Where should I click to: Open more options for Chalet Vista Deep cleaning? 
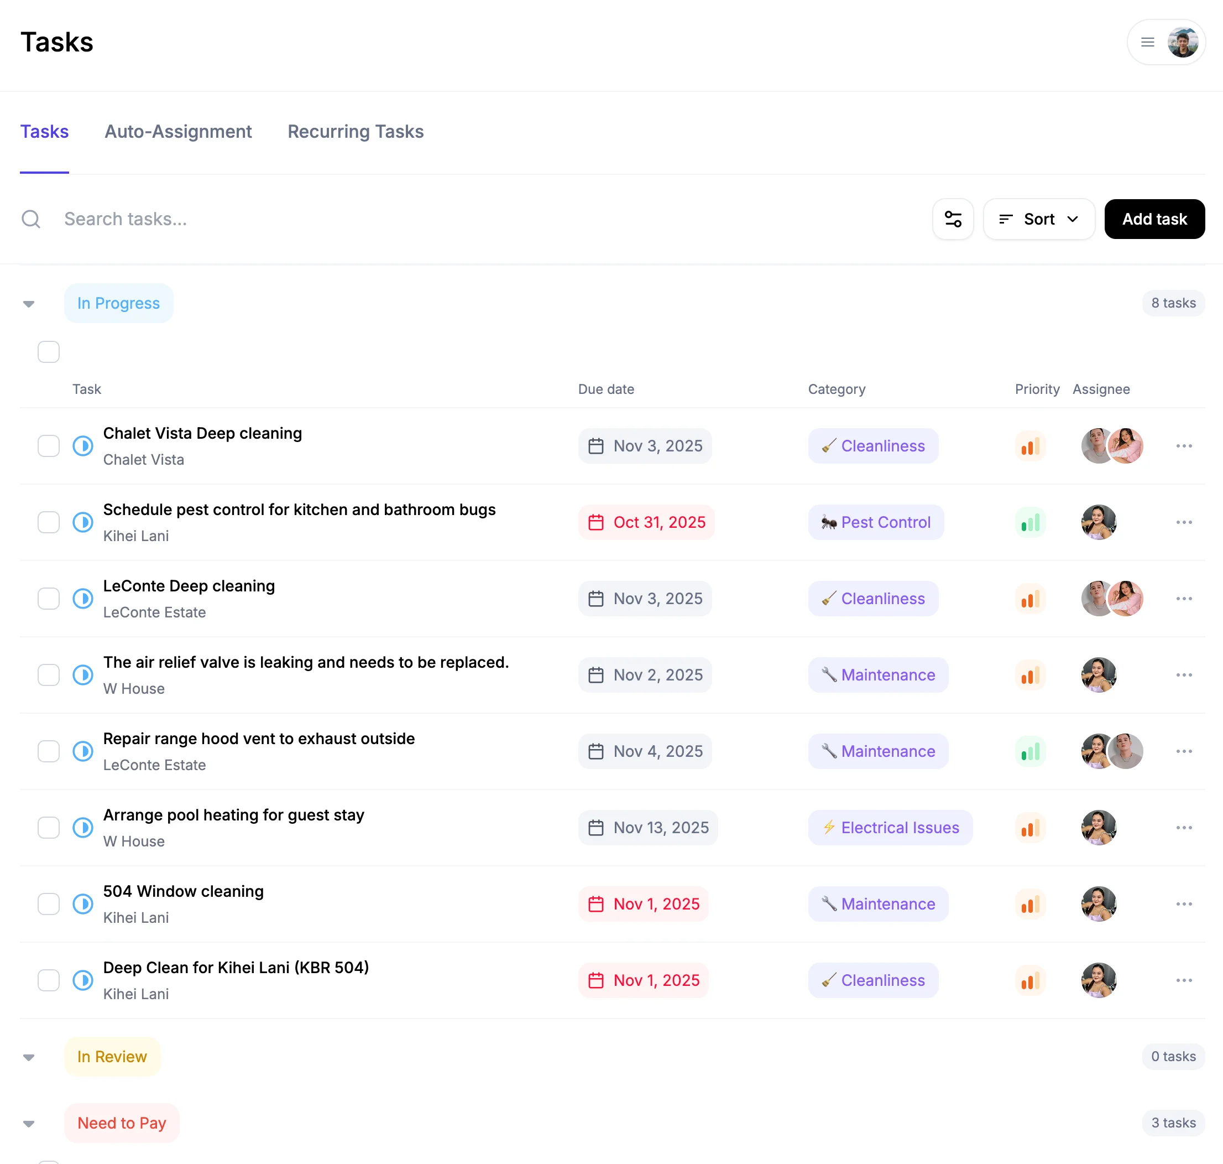tap(1183, 446)
